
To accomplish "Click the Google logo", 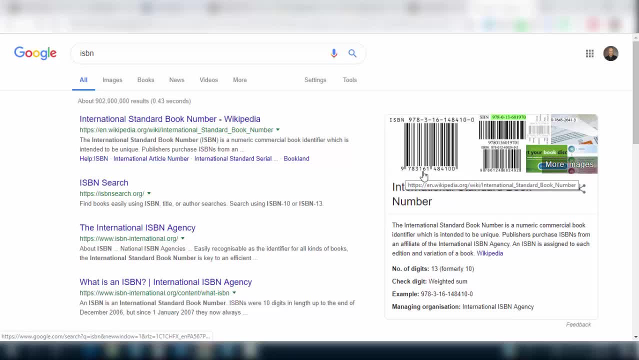I will pyautogui.click(x=35, y=53).
